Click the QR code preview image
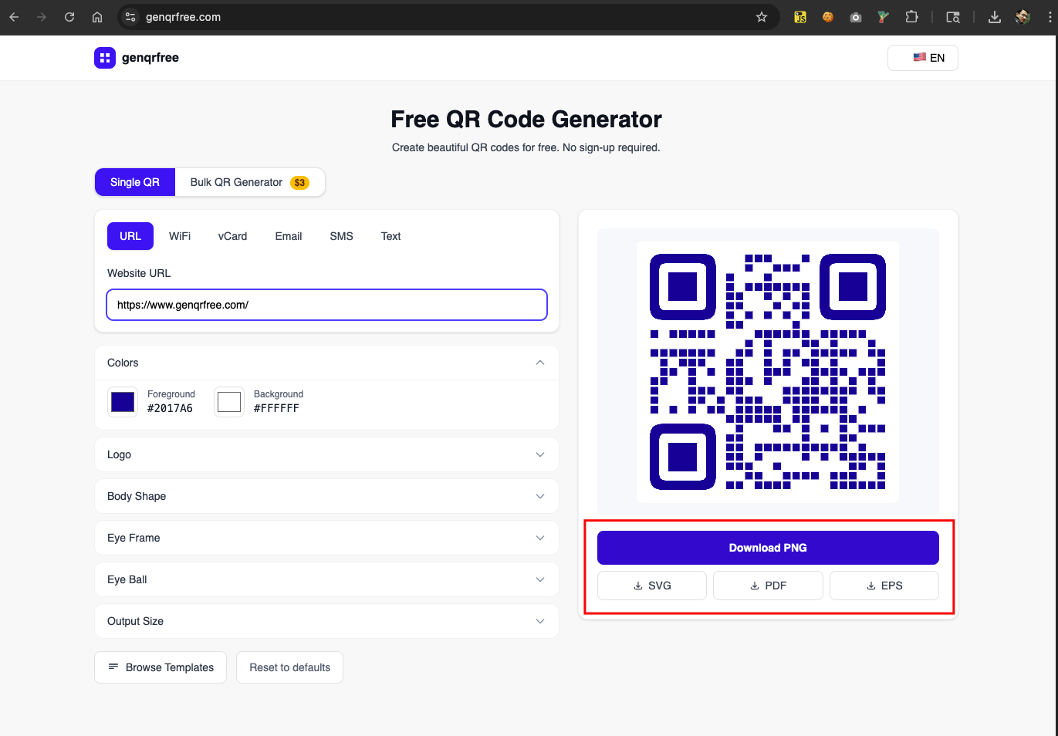 tap(768, 372)
